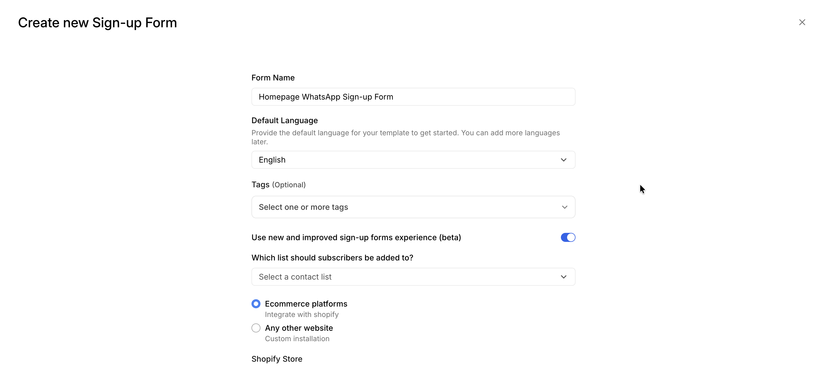The width and height of the screenshot is (827, 369).
Task: Click the 'Ecommerce platforms' option label
Action: [306, 303]
